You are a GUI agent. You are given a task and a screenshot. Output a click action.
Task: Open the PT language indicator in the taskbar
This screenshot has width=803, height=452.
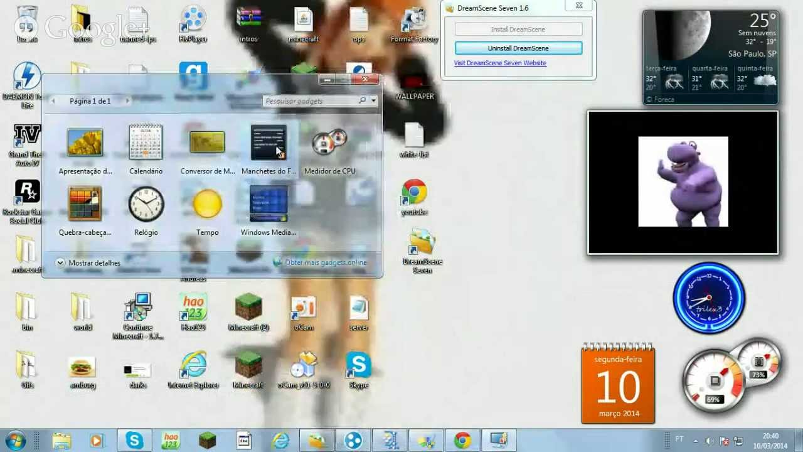click(x=679, y=439)
